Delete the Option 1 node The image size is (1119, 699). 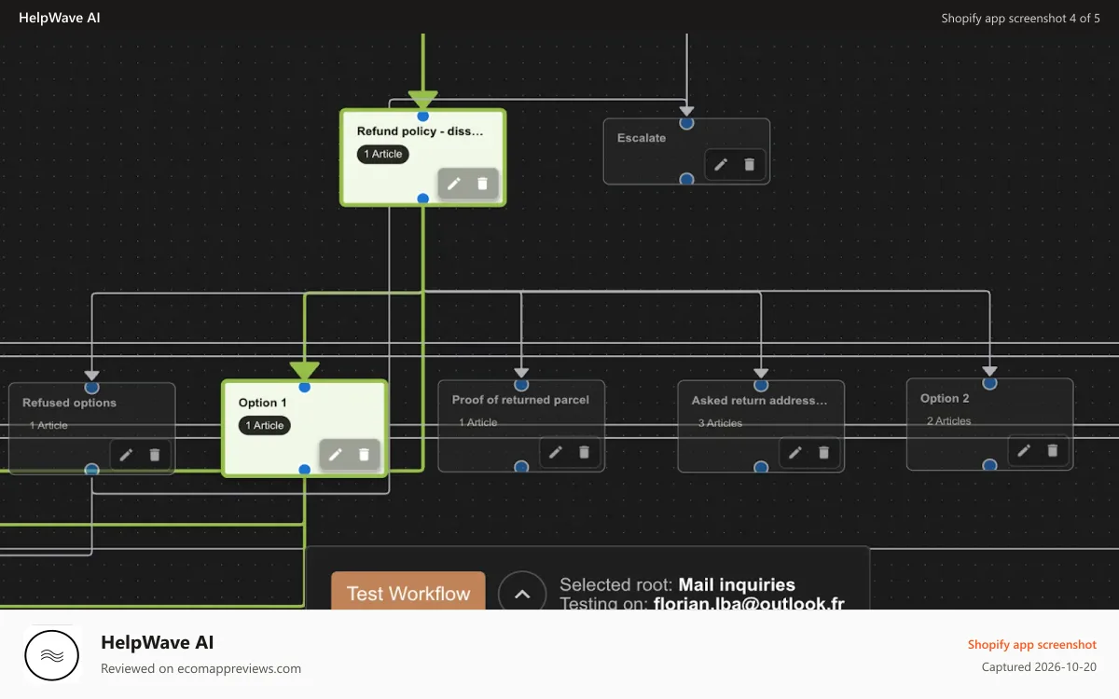(364, 454)
